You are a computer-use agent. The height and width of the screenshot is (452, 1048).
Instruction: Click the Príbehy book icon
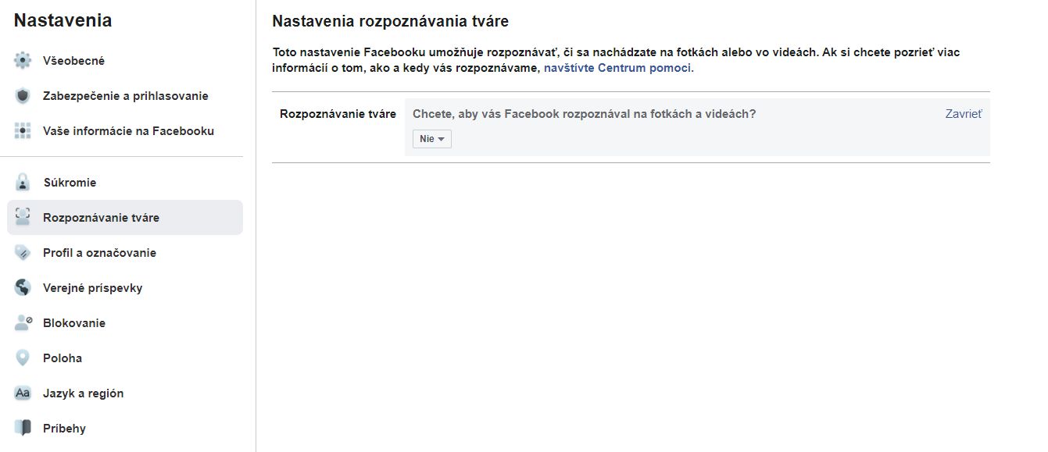click(23, 429)
